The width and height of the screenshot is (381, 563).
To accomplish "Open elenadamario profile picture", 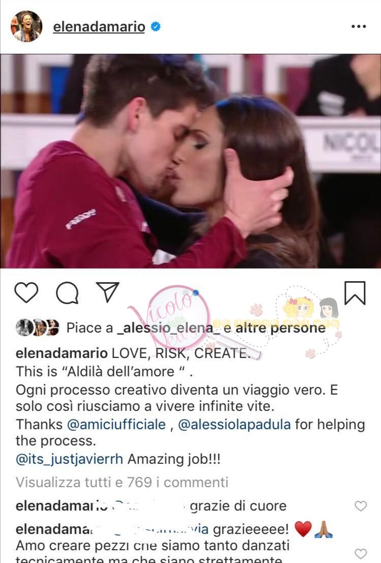I will point(26,26).
